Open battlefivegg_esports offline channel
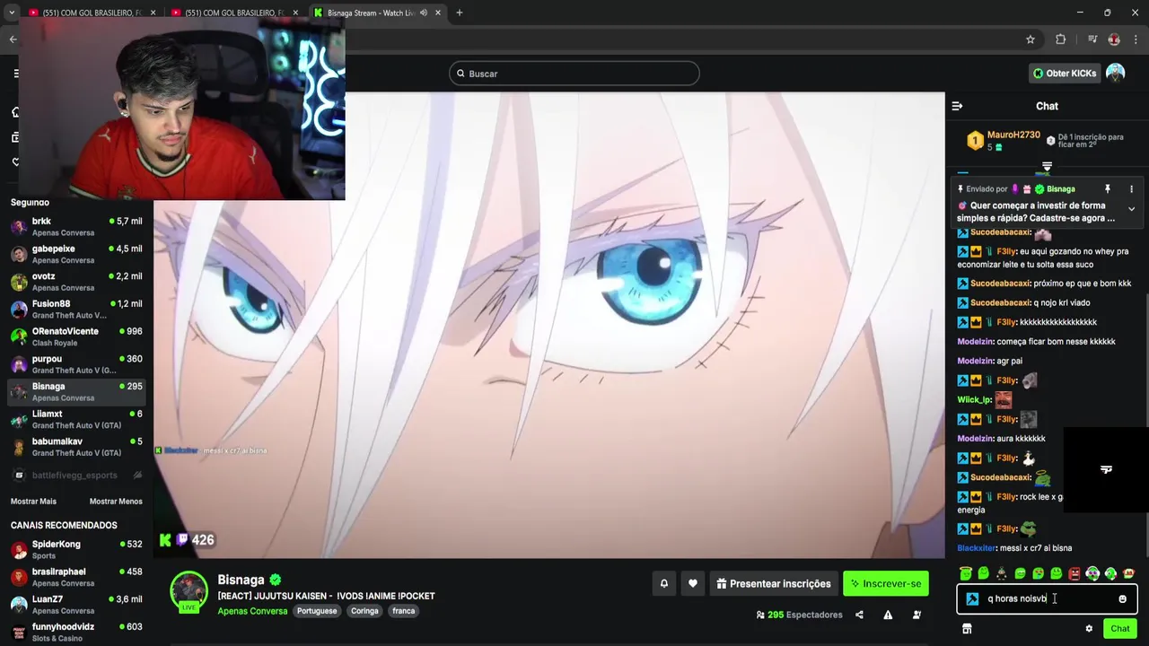The width and height of the screenshot is (1149, 646). pyautogui.click(x=76, y=475)
